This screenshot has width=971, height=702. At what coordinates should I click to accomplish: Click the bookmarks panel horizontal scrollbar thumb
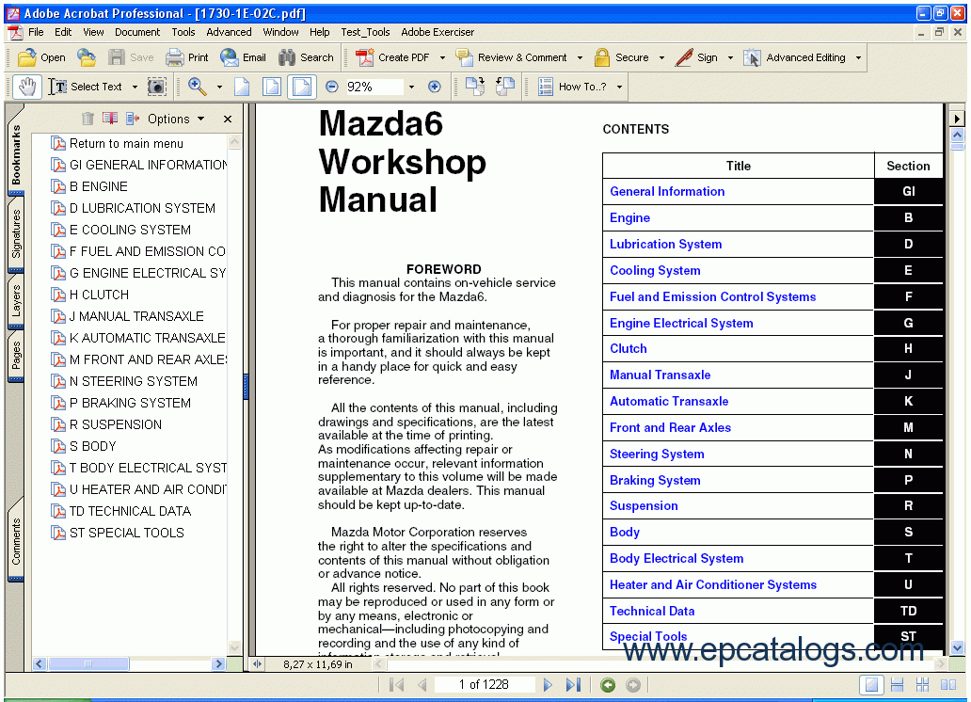tap(88, 663)
